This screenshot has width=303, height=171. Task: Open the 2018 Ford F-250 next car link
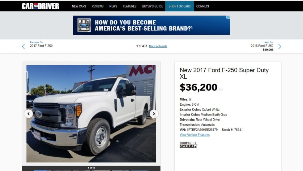click(262, 46)
